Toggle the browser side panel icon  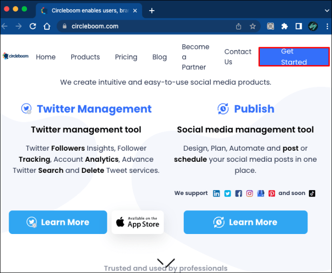(298, 26)
